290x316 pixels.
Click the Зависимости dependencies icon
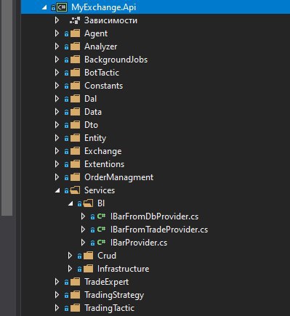click(75, 20)
